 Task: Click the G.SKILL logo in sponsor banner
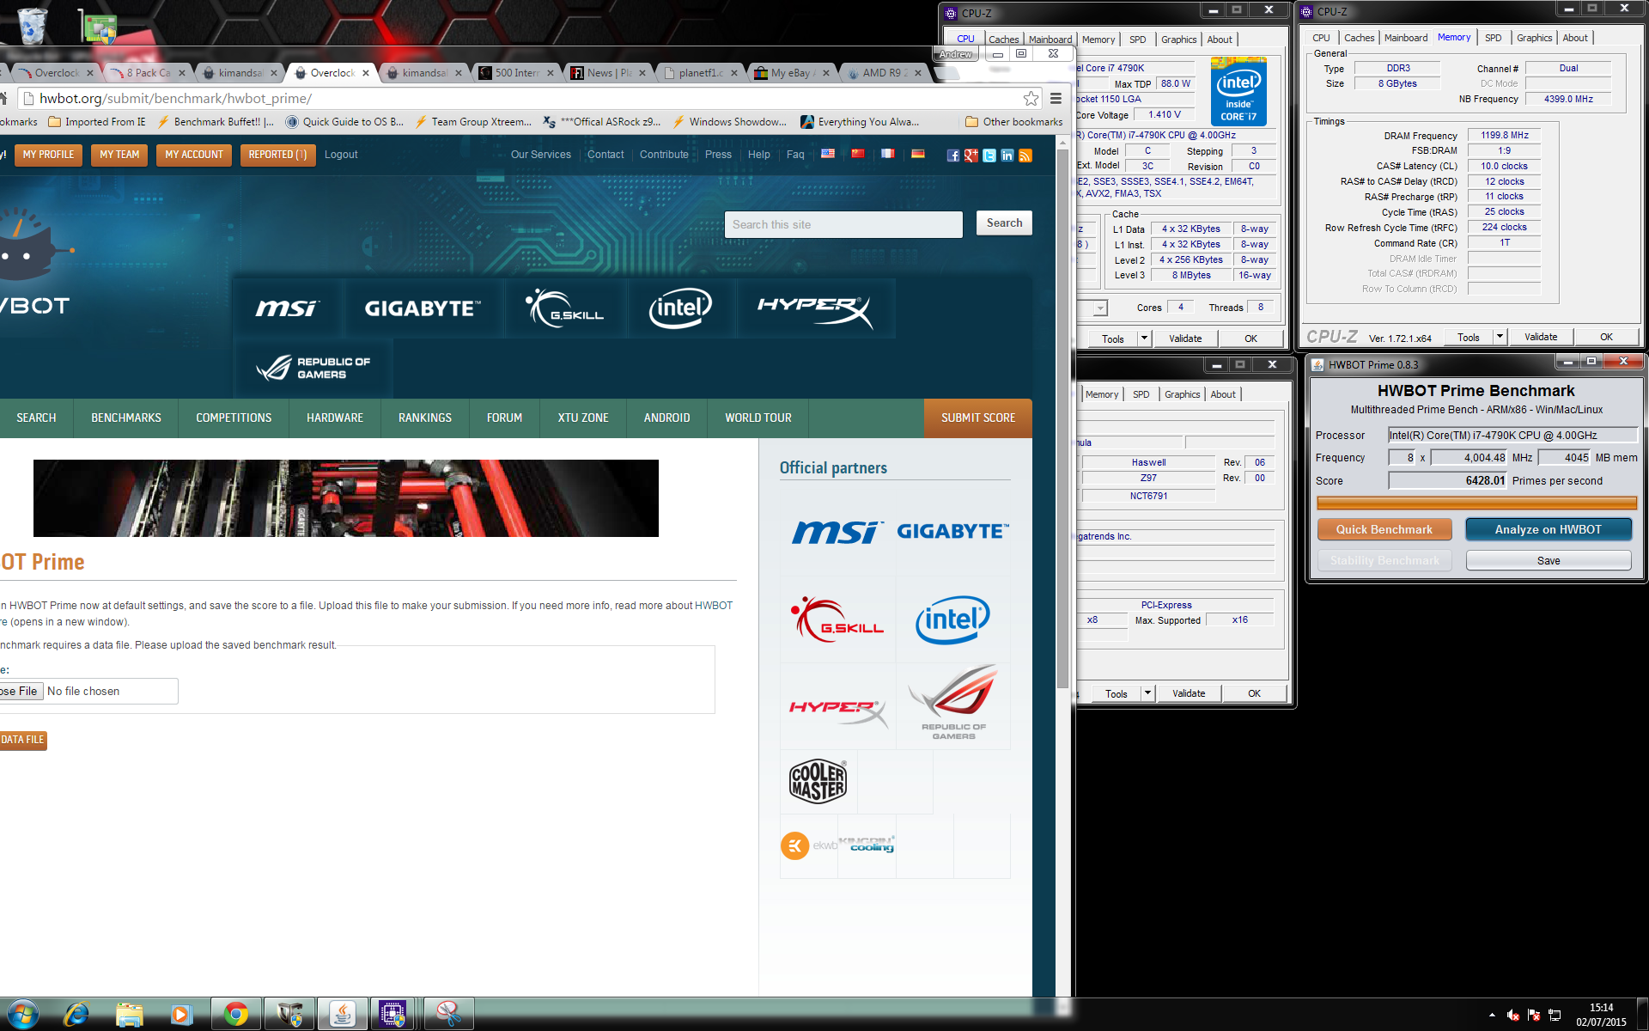(565, 308)
